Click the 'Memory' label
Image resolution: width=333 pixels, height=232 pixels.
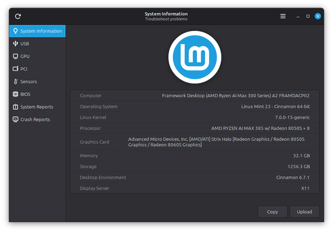pyautogui.click(x=89, y=156)
